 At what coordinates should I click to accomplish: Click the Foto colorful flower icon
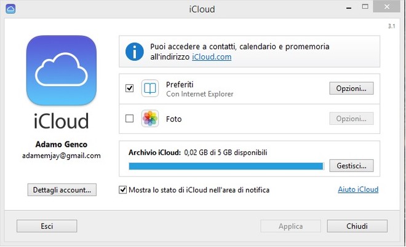click(x=150, y=119)
